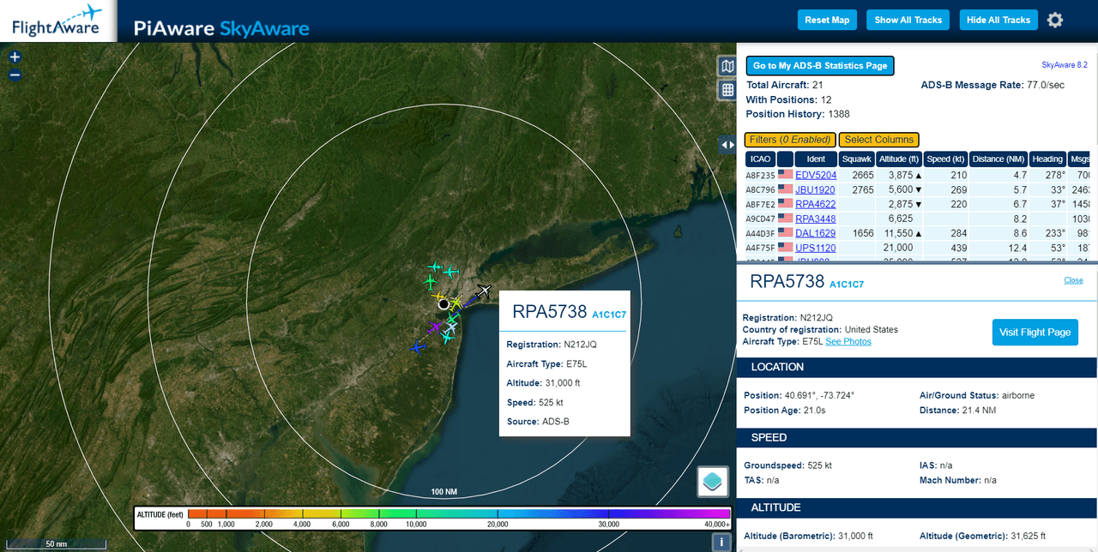
Task: Click Show All Tracks
Action: coord(908,20)
